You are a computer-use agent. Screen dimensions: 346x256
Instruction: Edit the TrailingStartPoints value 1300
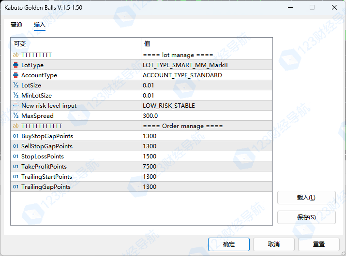[x=206, y=176]
